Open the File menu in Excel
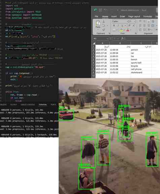The height and width of the screenshot is (194, 160). [96, 17]
